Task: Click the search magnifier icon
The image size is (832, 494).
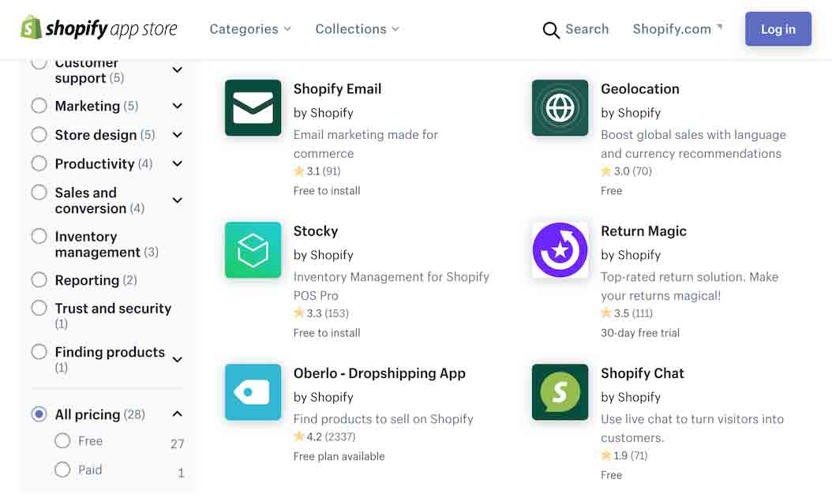Action: pyautogui.click(x=551, y=30)
